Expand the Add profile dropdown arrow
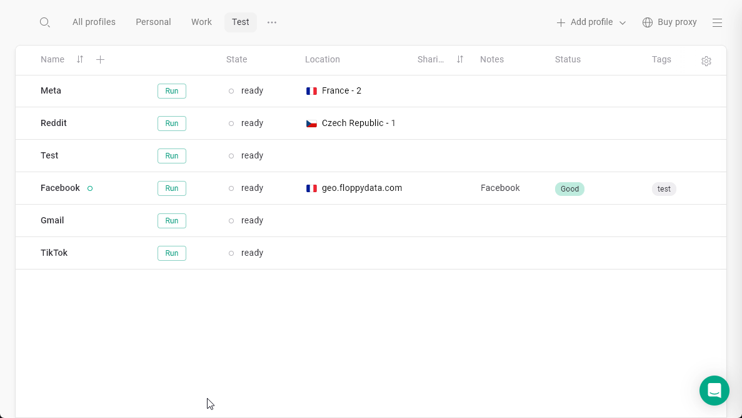The image size is (742, 418). 623,22
